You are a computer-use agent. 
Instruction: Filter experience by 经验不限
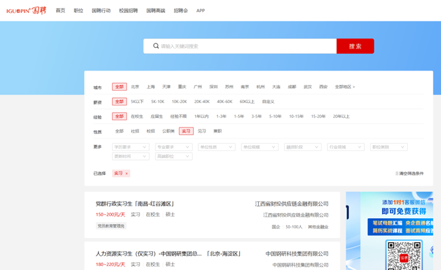pos(178,116)
